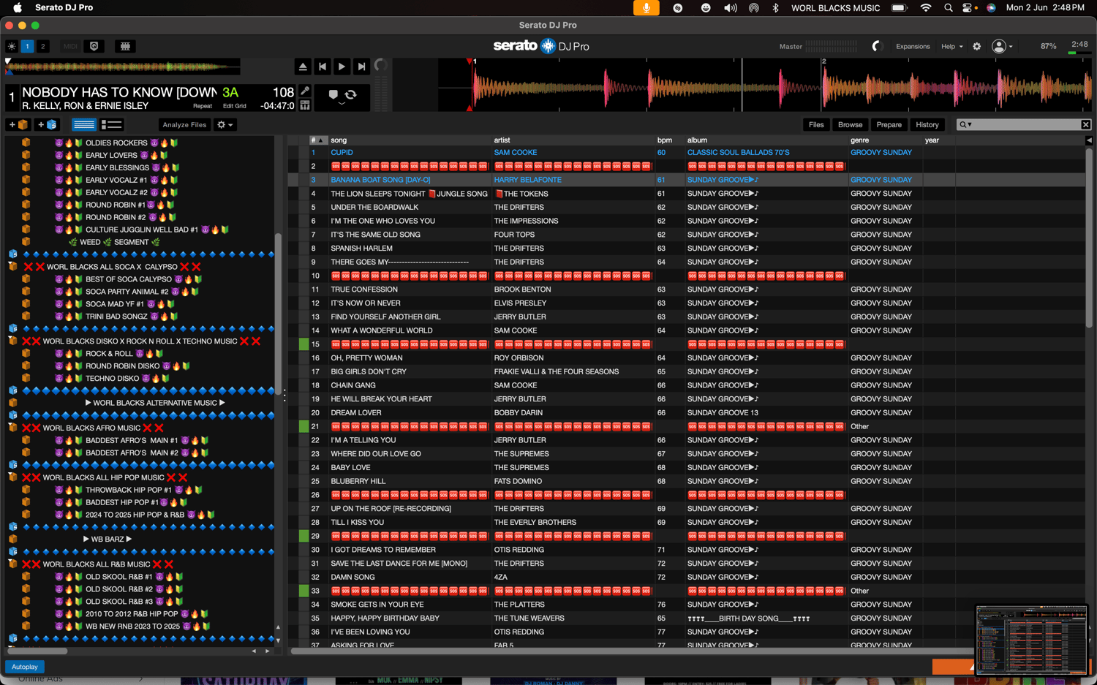The height and width of the screenshot is (685, 1097).
Task: Open the History panel tab
Action: [x=927, y=125]
